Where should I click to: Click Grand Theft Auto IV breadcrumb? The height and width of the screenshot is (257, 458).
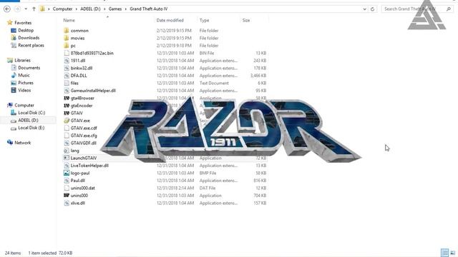coord(149,9)
